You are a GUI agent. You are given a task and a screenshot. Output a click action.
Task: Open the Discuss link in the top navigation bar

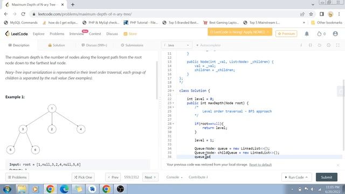coord(112,33)
